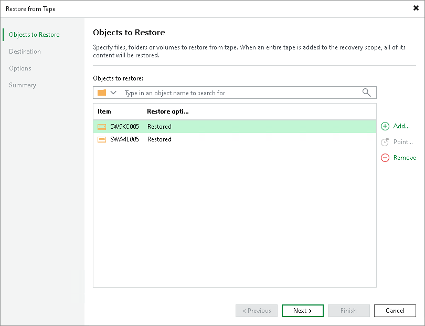Image resolution: width=425 pixels, height=326 pixels.
Task: Click the red minus Remove icon
Action: [385, 158]
